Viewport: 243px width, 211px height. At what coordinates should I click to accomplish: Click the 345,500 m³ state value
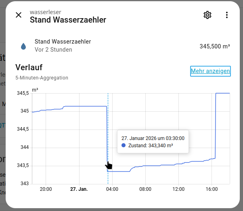(215, 46)
